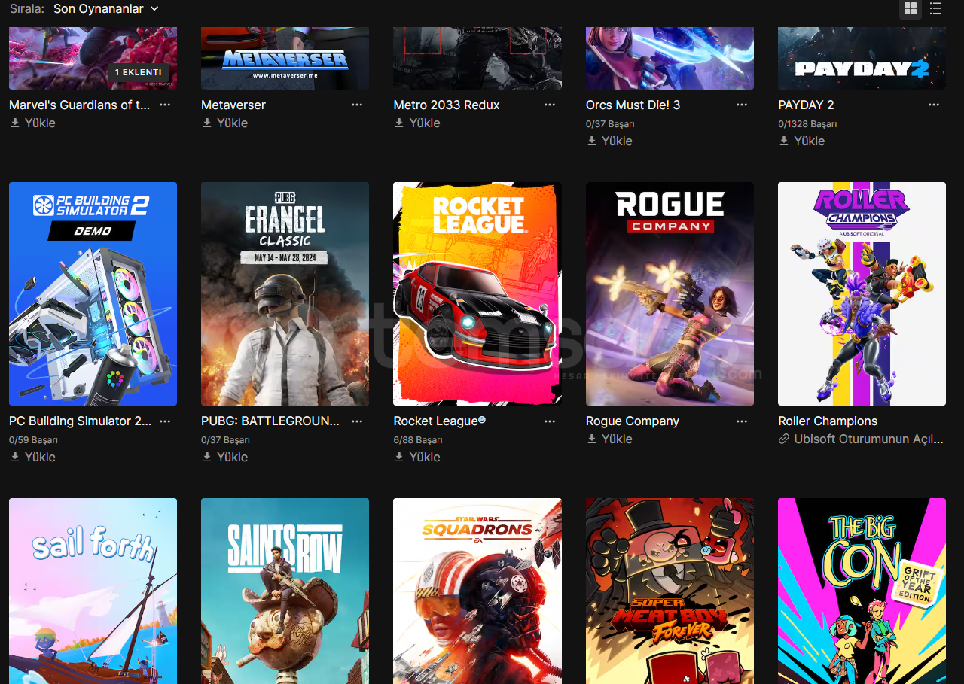
Task: Click the PUBG: BATTLEGROUN... title
Action: pyautogui.click(x=270, y=421)
